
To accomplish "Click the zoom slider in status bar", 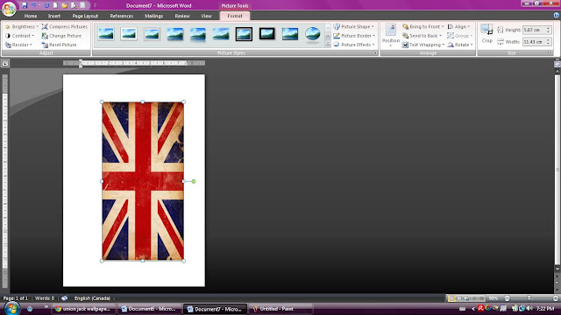I will 529,298.
